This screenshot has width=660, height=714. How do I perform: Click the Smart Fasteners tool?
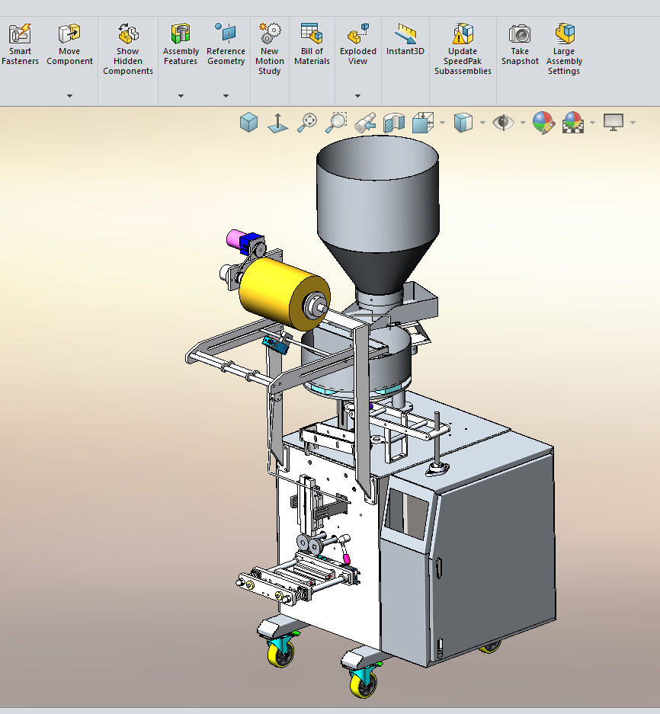pyautogui.click(x=20, y=45)
